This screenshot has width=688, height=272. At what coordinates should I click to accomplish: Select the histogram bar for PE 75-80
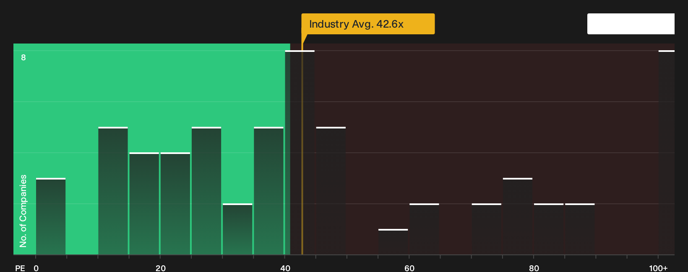(x=517, y=216)
